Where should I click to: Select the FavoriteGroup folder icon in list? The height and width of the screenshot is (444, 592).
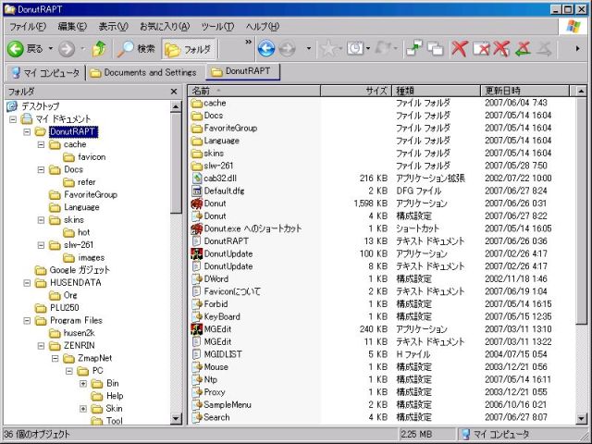point(197,128)
